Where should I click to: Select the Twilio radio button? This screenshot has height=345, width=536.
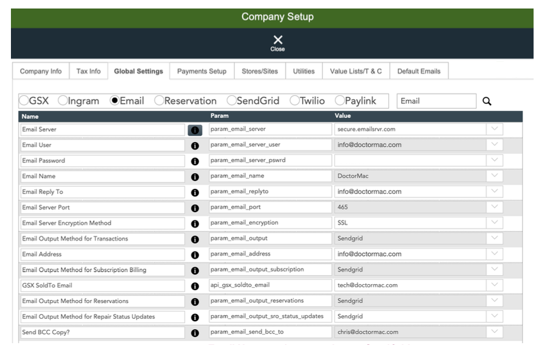(x=295, y=101)
